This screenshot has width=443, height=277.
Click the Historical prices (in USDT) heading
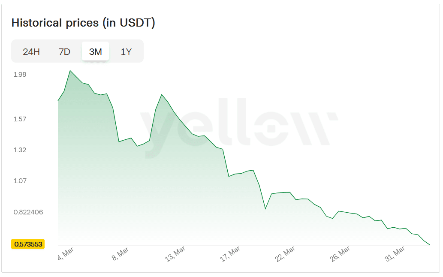click(x=83, y=23)
